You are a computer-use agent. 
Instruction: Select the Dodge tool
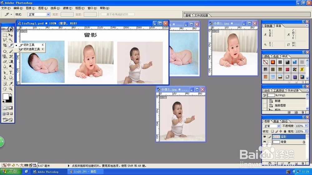click(11, 66)
